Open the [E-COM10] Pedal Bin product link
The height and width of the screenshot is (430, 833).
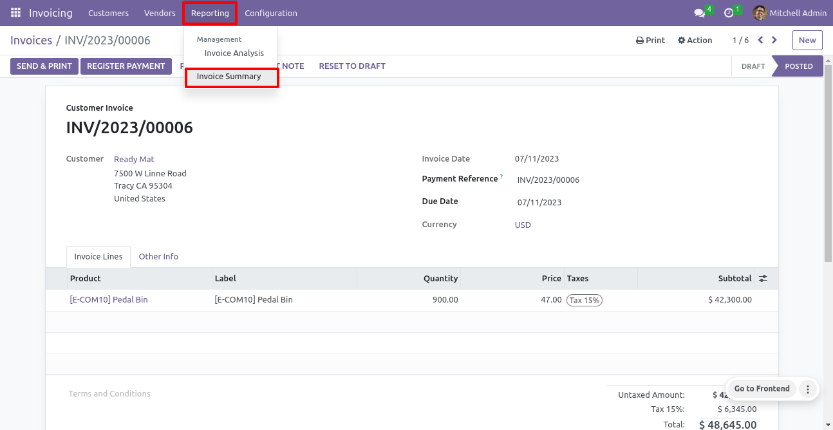click(109, 300)
